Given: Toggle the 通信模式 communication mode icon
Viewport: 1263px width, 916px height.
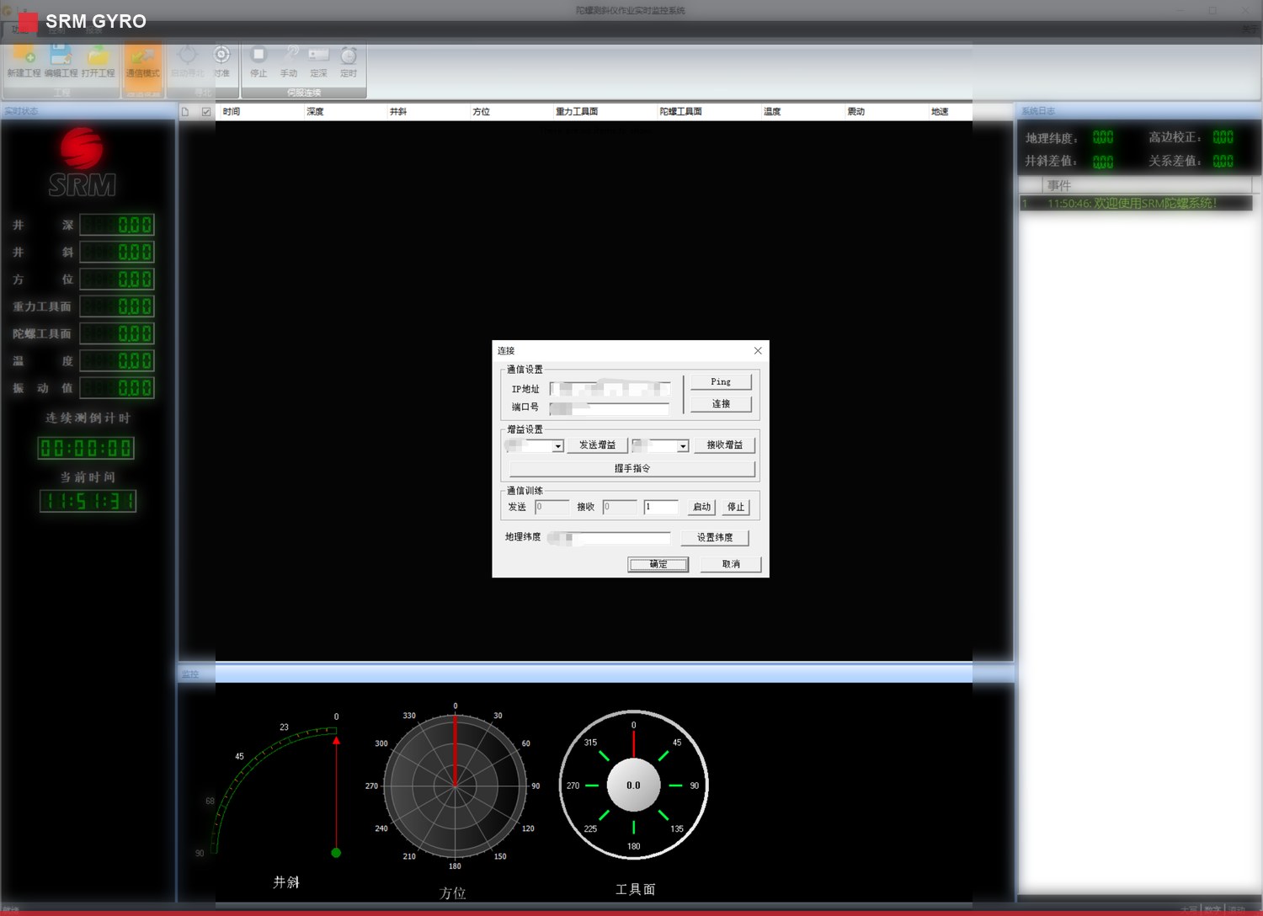Looking at the screenshot, I should pyautogui.click(x=142, y=61).
